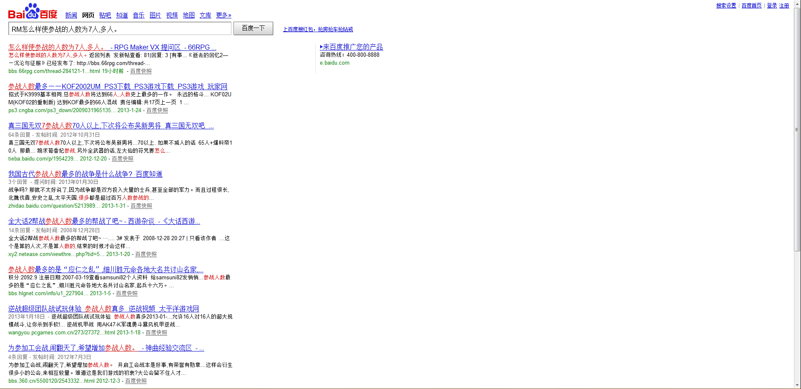Open the 来百度推广您的产品 ad link
The height and width of the screenshot is (389, 801).
[x=351, y=47]
